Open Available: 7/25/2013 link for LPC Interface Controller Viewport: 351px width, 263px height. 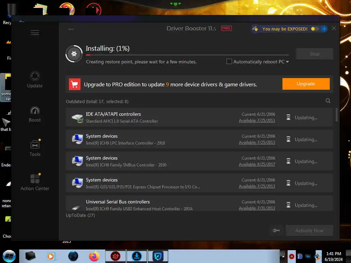click(x=257, y=142)
